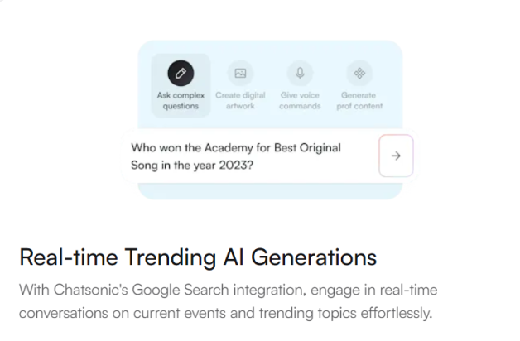Select the pencil Ask complex questions icon
Screen dimensions: 520x341
coord(181,74)
